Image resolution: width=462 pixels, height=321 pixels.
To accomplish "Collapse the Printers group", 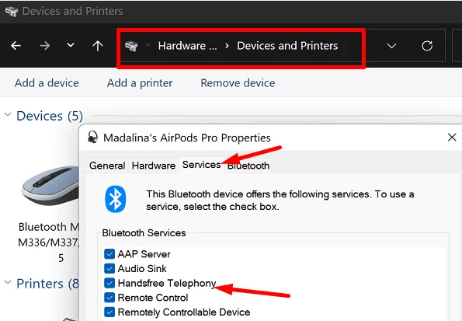I will tap(8, 282).
